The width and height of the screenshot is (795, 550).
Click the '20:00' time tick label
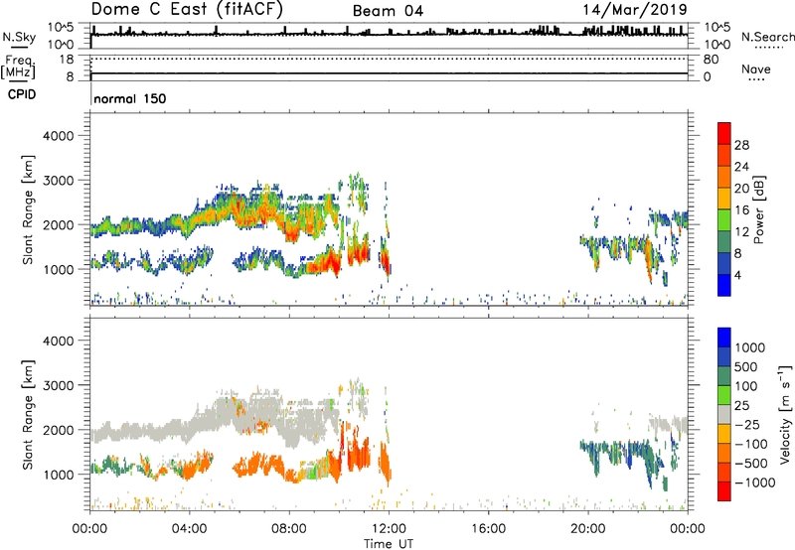(588, 529)
